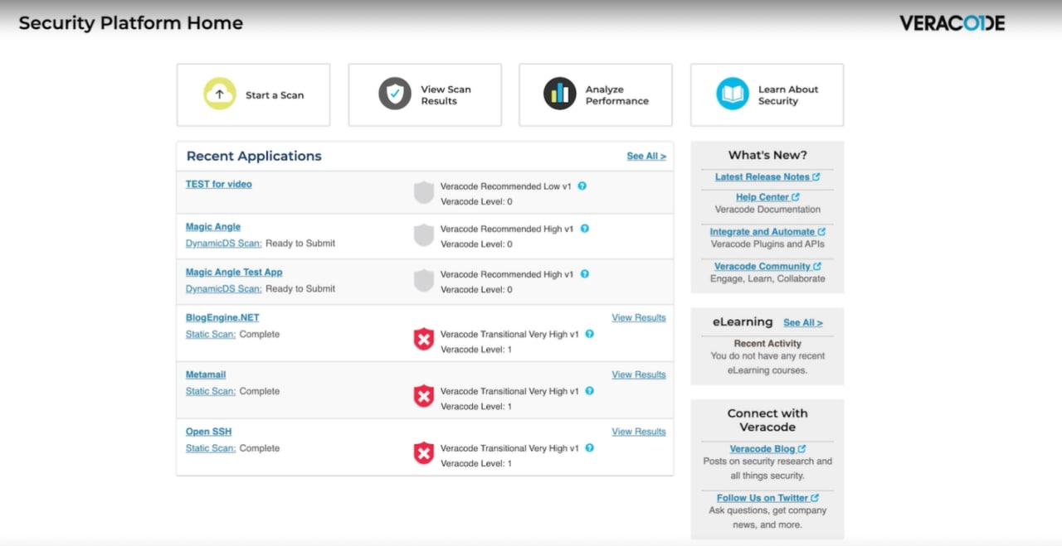The height and width of the screenshot is (546, 1062).
Task: Click the View Scan Results shield icon
Action: click(395, 94)
